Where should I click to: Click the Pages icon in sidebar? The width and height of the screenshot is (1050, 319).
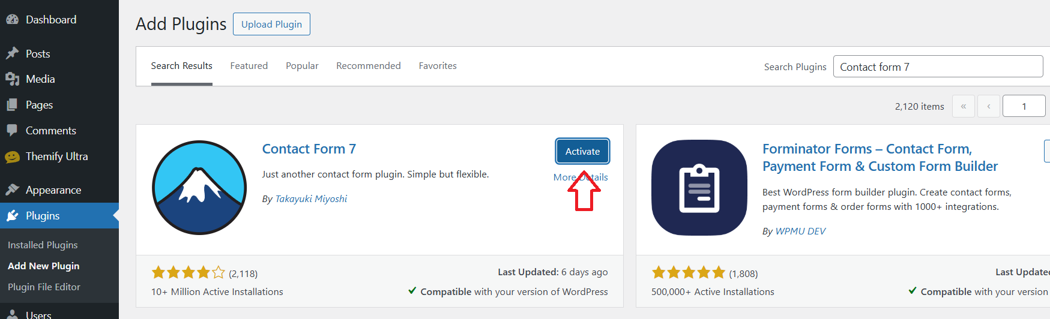click(x=12, y=105)
